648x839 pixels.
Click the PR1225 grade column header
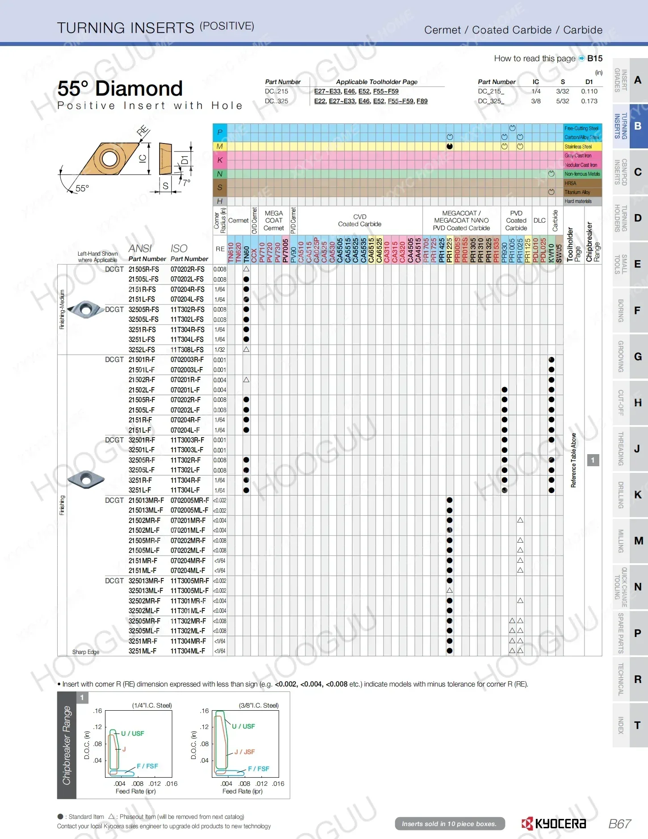450,250
